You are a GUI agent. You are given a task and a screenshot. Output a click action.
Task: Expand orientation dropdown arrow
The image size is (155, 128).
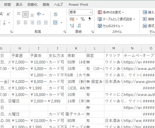[43, 14]
